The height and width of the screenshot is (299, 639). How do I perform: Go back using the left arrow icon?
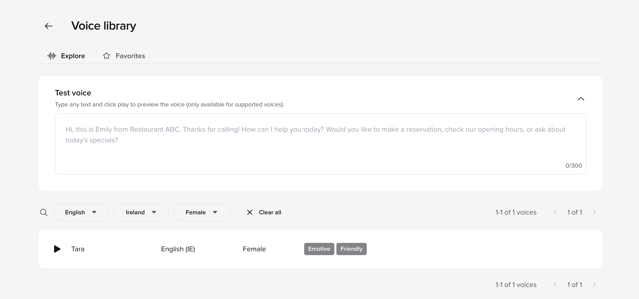(49, 26)
